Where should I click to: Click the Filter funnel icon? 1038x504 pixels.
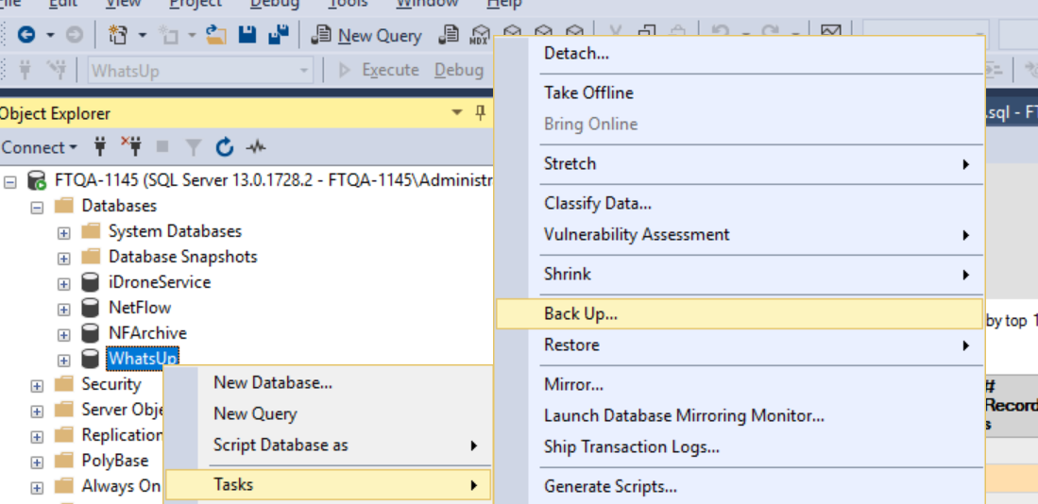click(x=194, y=147)
